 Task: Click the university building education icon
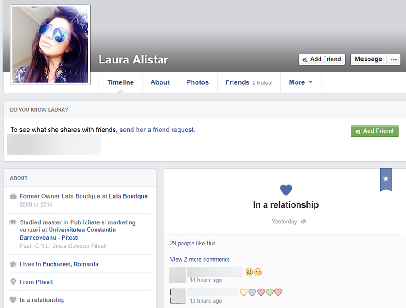coord(13,222)
